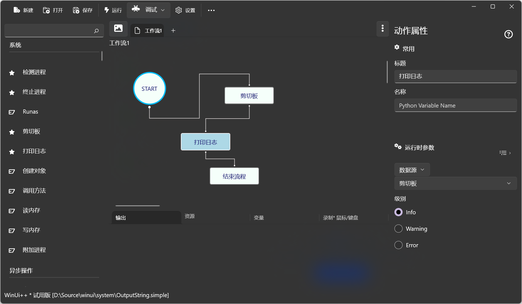Click the list icon beside 运行时参数
This screenshot has height=304, width=522.
tap(503, 153)
